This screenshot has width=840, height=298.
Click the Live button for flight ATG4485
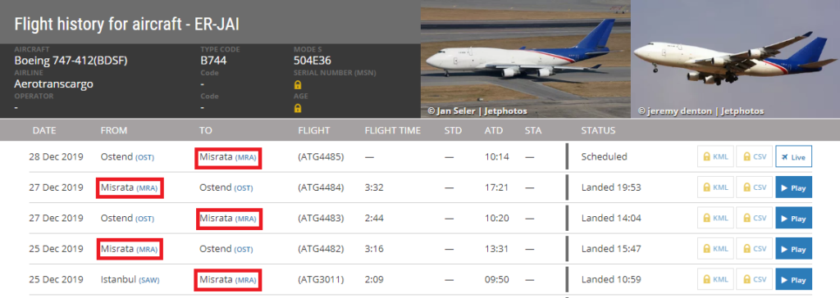pyautogui.click(x=793, y=156)
